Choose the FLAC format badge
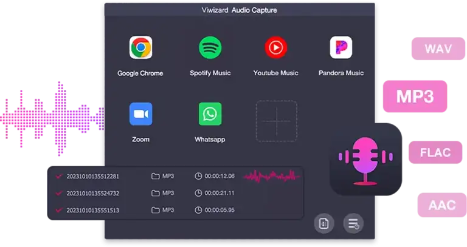467x247 pixels. coord(435,152)
